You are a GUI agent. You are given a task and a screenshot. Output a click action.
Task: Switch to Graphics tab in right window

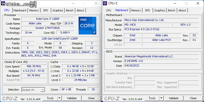tap(160, 10)
